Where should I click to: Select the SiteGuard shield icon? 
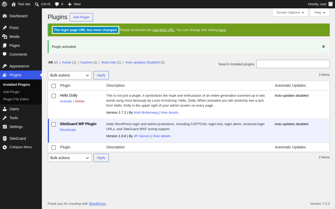5,138
